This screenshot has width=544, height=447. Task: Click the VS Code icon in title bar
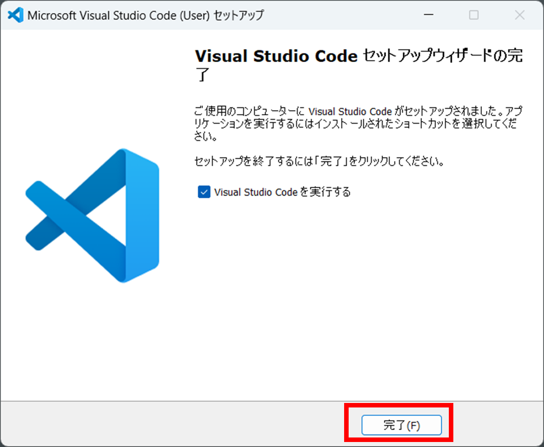click(x=16, y=15)
